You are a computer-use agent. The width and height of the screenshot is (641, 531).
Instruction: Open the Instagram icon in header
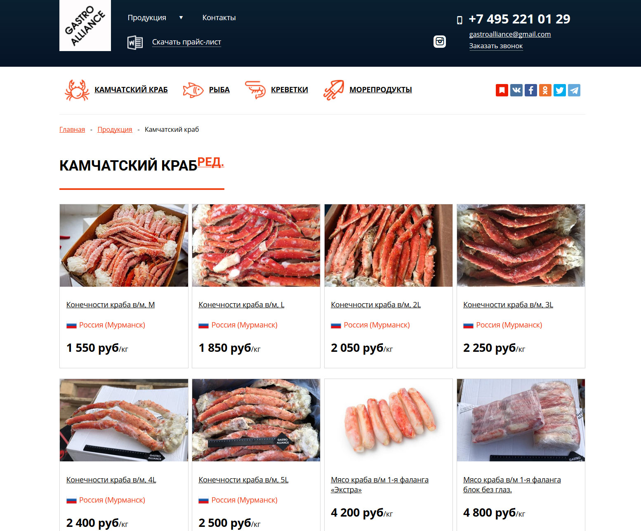(x=440, y=42)
